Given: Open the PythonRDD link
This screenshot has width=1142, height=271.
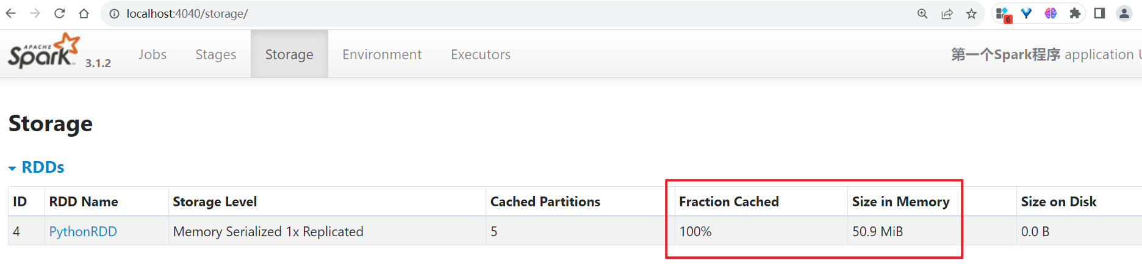Looking at the screenshot, I should (x=83, y=232).
